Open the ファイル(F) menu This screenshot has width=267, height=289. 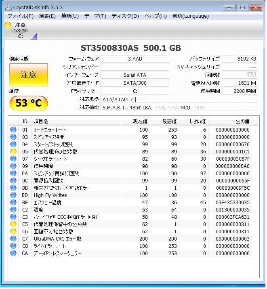20,16
